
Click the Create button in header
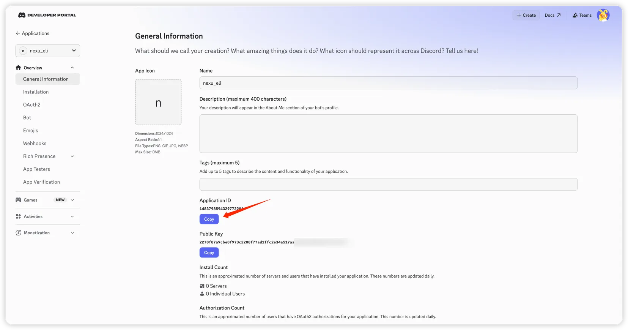click(x=526, y=15)
